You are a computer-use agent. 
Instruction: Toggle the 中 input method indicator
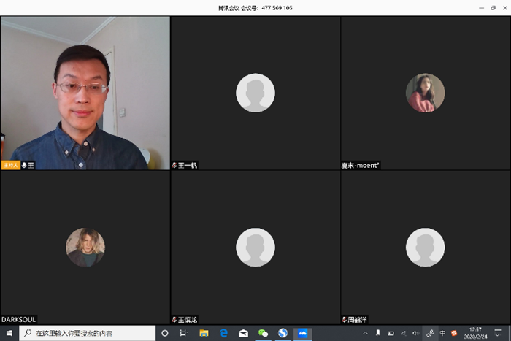[x=442, y=333]
